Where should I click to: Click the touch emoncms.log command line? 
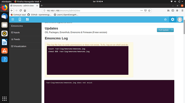pyautogui.click(x=67, y=49)
